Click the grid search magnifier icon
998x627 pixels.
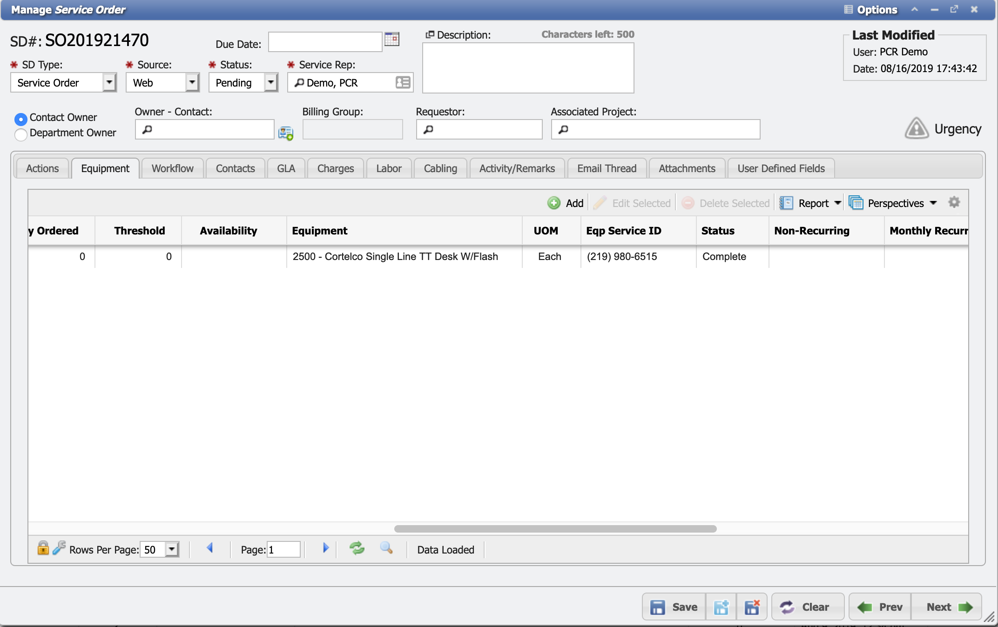(386, 548)
